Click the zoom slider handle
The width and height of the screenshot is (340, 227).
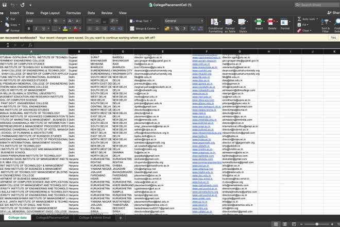click(317, 224)
